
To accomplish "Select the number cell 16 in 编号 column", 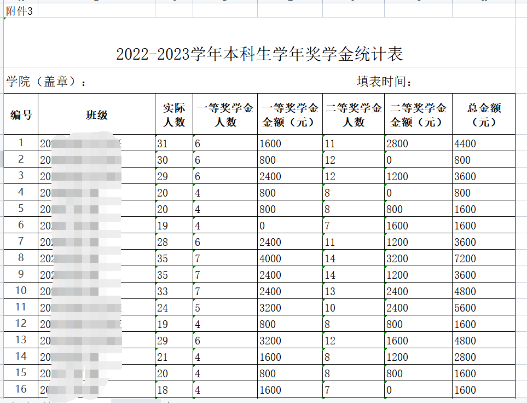I will pyautogui.click(x=21, y=389).
